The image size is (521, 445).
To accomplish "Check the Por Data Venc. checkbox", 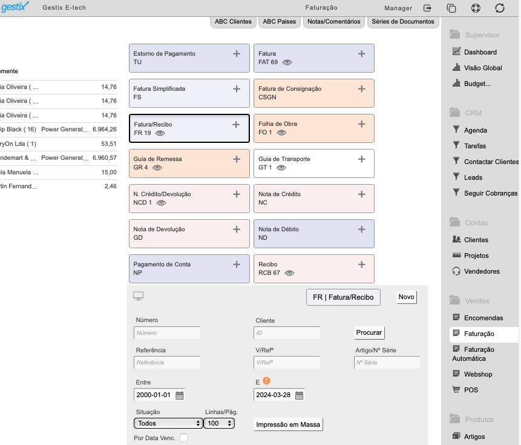I will tap(184, 438).
